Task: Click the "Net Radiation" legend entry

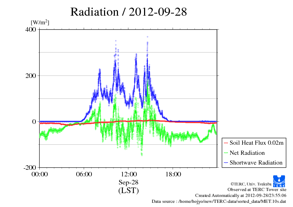Action: click(x=247, y=153)
